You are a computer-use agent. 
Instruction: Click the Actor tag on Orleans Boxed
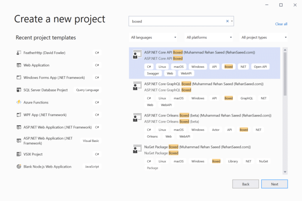pyautogui.click(x=216, y=130)
